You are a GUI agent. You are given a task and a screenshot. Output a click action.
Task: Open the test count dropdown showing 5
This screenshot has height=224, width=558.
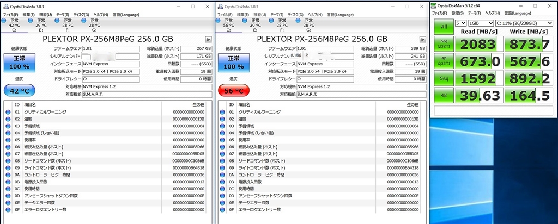[x=461, y=23]
